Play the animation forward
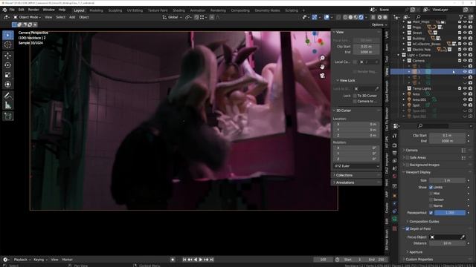Image resolution: width=476 pixels, height=267 pixels. [x=201, y=260]
